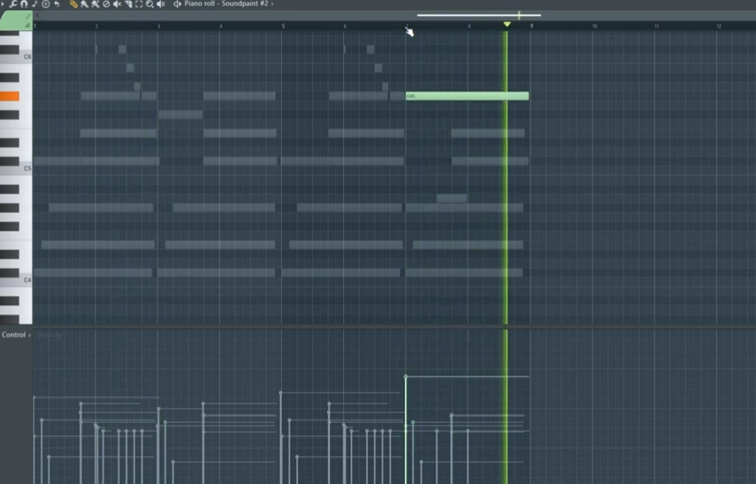Click the Velocity label in the control lane

point(49,335)
